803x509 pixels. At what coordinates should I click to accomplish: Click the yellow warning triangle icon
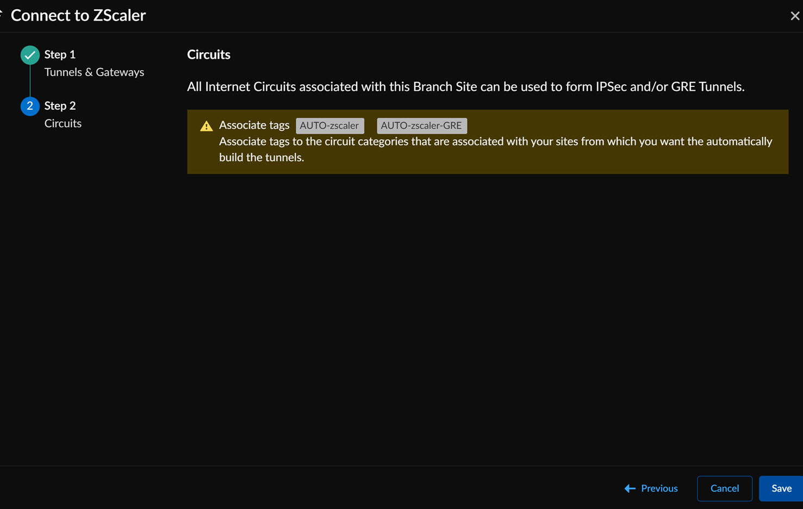[x=206, y=126]
